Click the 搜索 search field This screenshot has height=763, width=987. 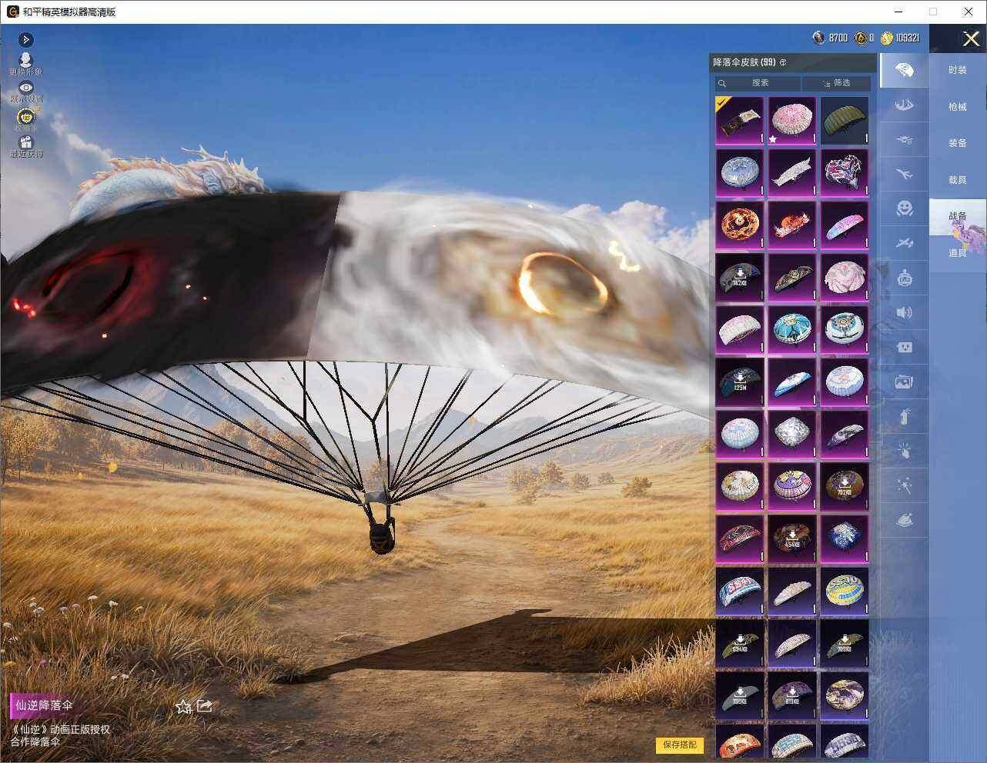[x=758, y=83]
